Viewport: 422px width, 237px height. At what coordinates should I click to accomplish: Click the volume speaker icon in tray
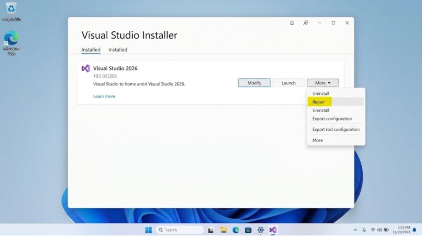pos(380,230)
